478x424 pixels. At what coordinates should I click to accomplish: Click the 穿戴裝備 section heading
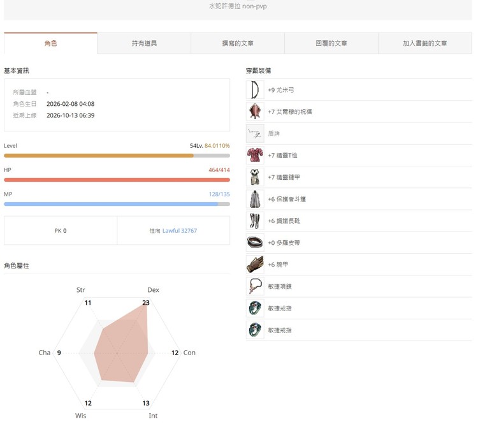259,71
